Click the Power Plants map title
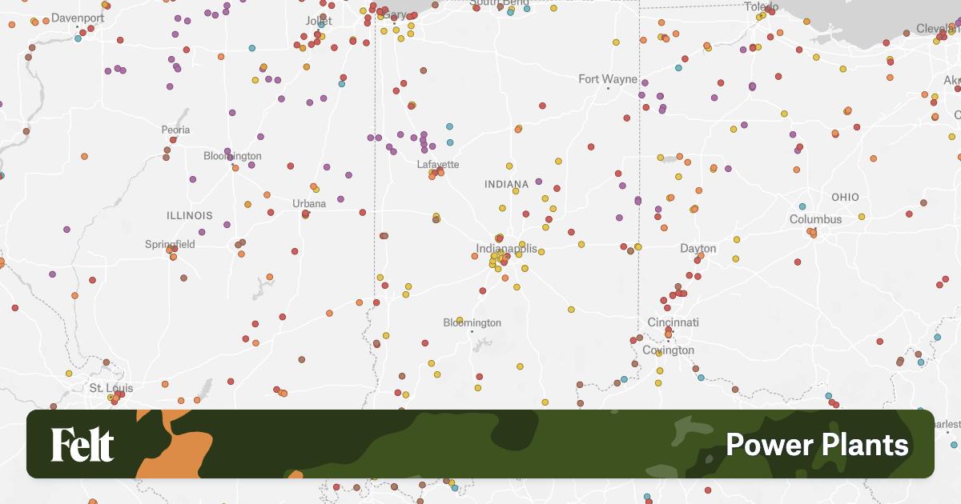This screenshot has width=961, height=504. pos(817,445)
